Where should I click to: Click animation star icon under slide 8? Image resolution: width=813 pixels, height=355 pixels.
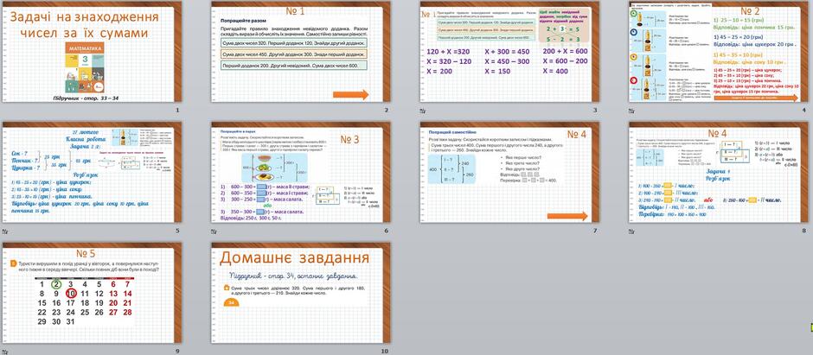coord(632,231)
